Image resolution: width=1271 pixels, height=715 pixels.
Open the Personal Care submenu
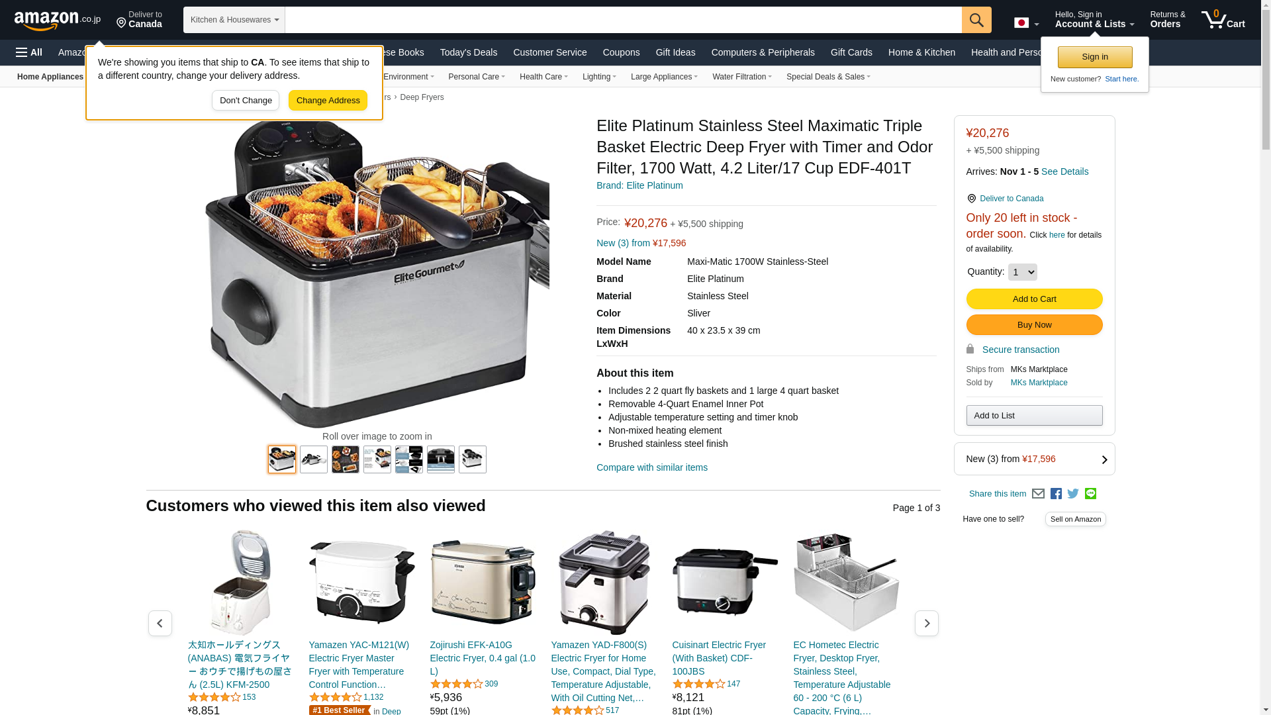click(x=477, y=77)
